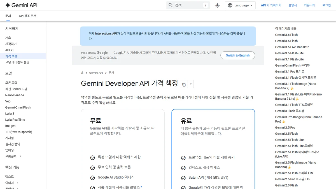This screenshot has width=336, height=189.
Task: Click the search magnifier icon
Action: click(x=171, y=5)
